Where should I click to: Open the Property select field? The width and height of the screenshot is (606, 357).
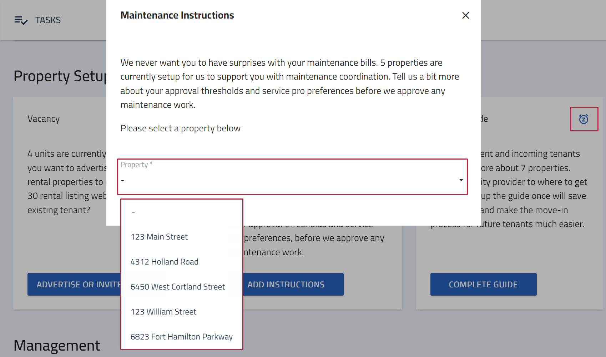coord(292,177)
